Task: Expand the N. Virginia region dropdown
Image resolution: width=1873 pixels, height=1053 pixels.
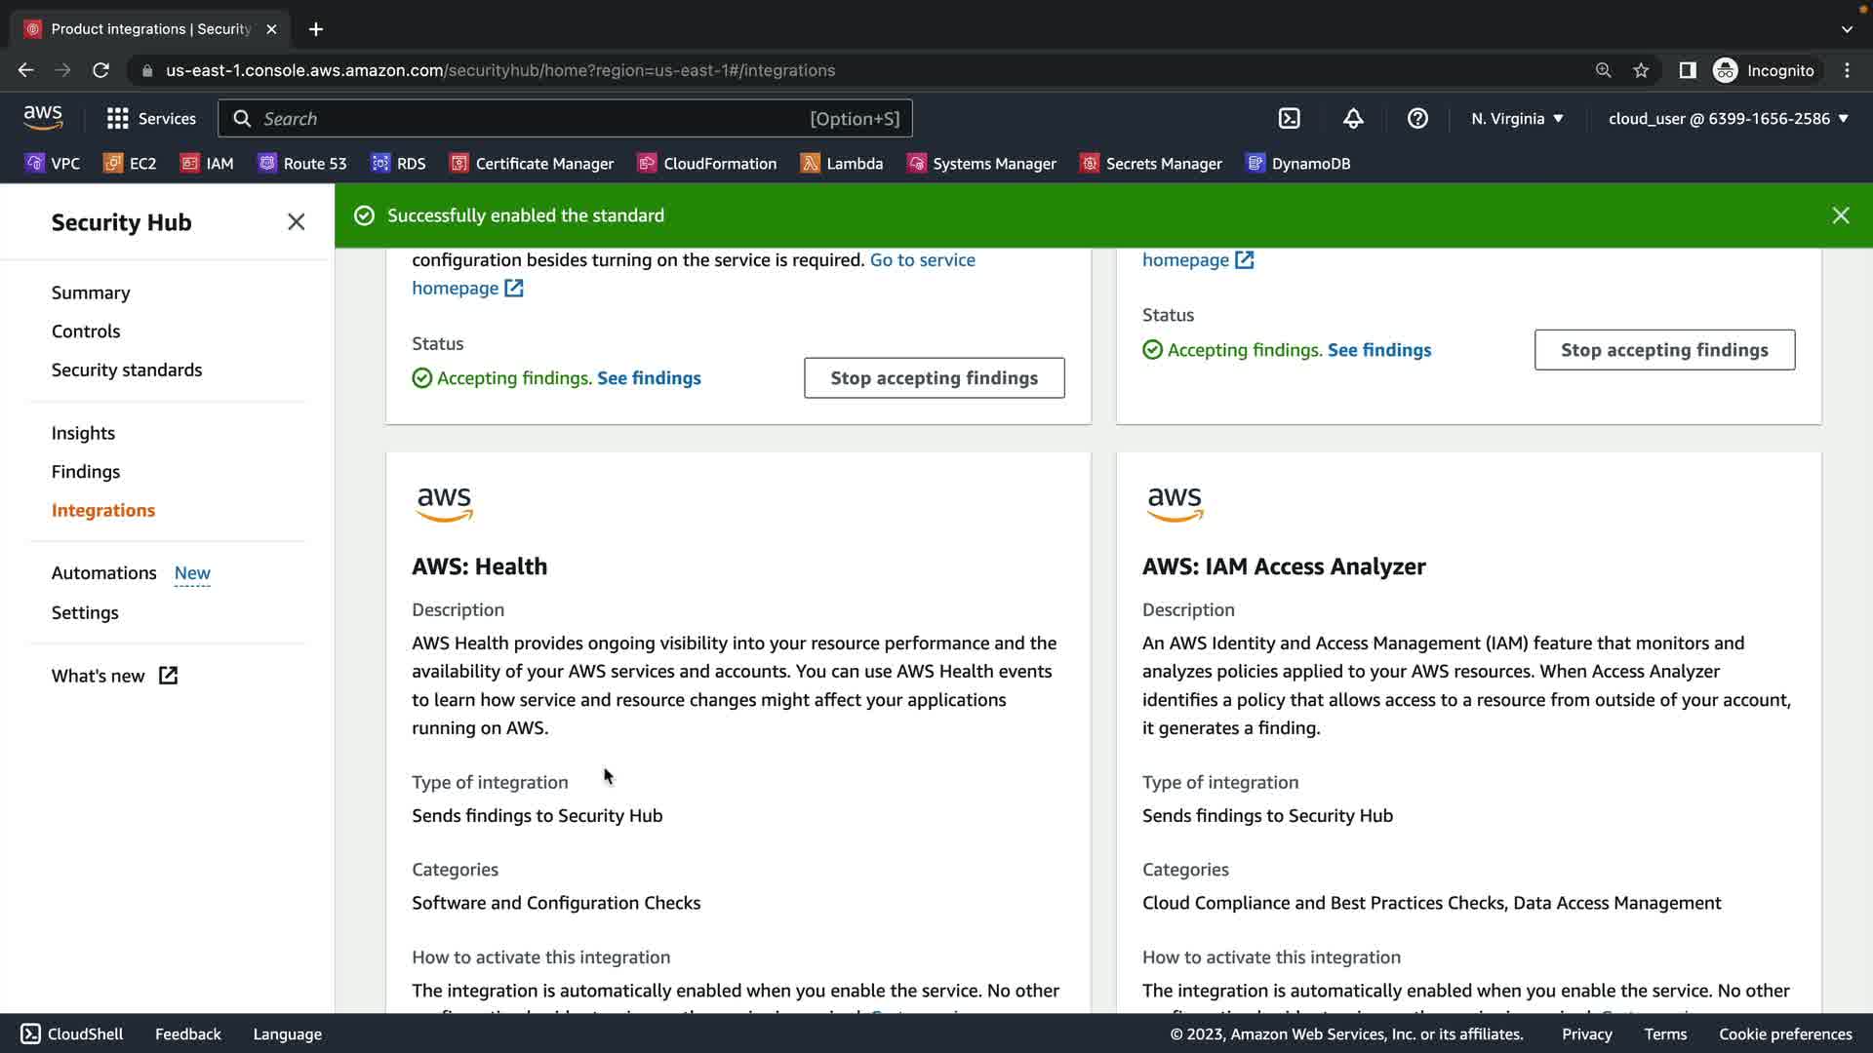Action: coord(1517,119)
